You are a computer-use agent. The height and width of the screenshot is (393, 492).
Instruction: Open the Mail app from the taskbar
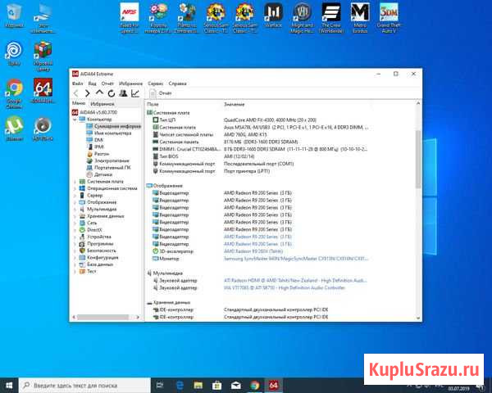click(235, 385)
